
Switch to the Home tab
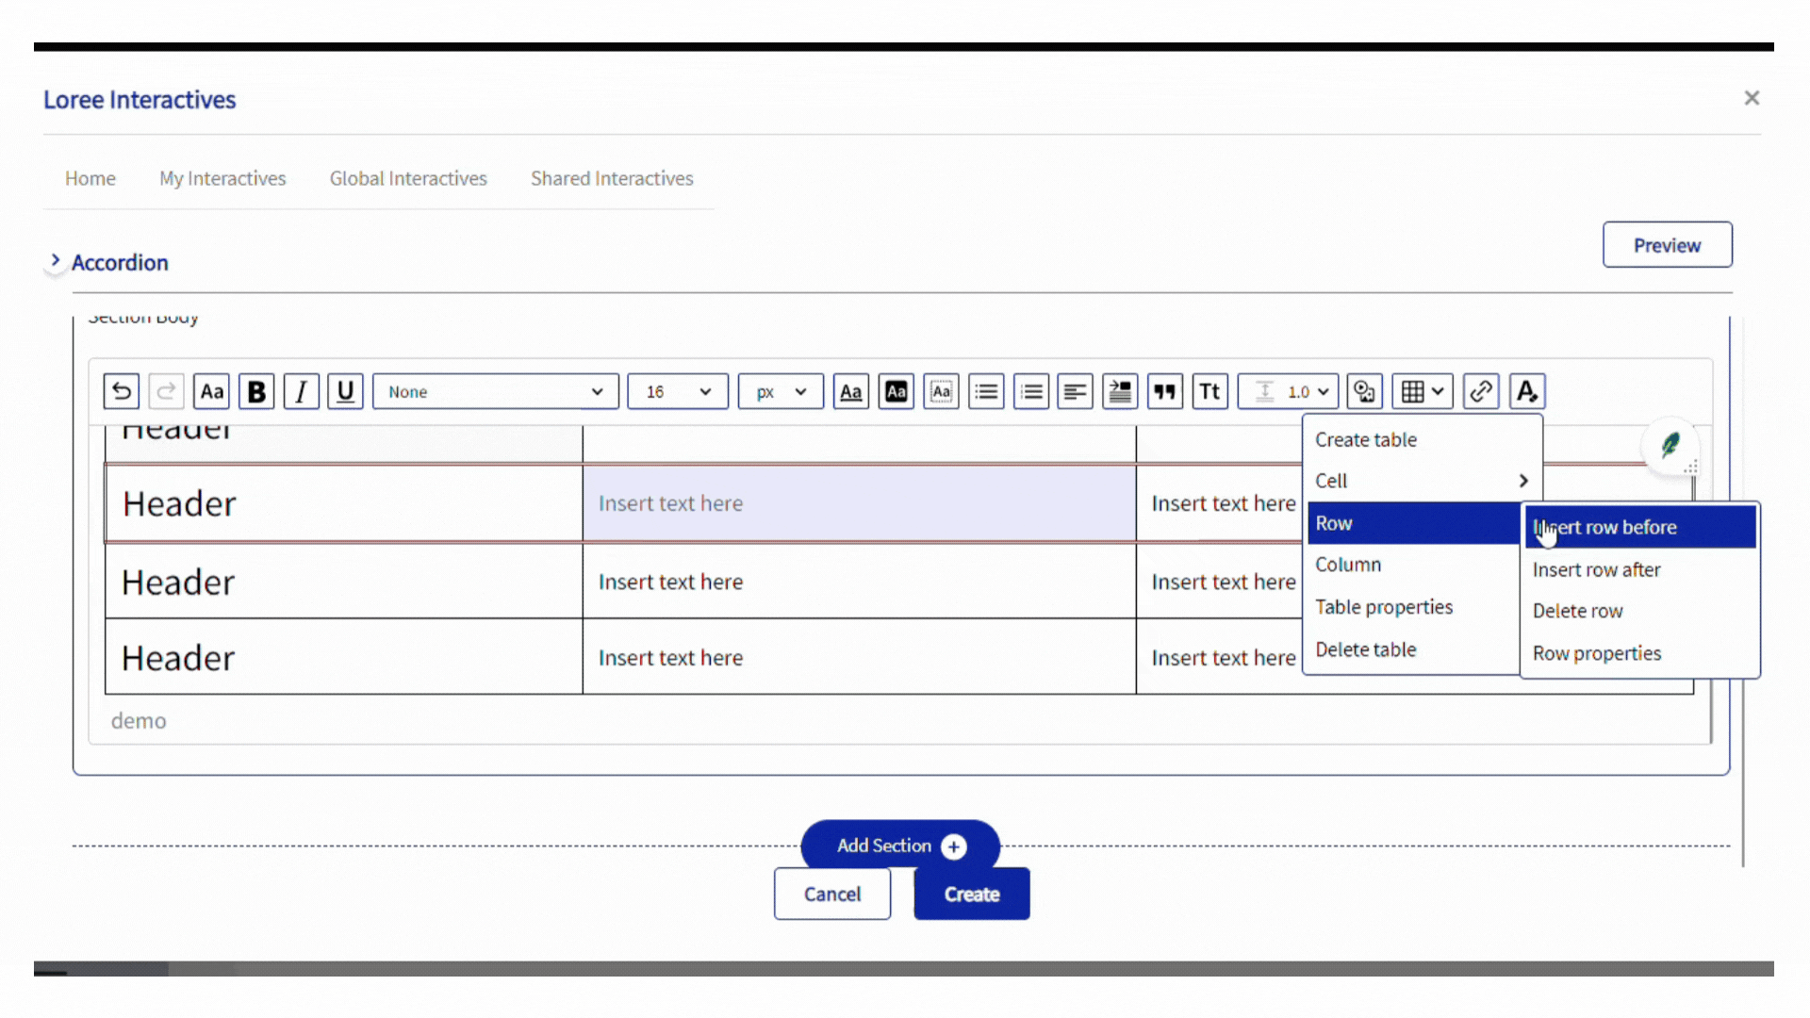[90, 178]
